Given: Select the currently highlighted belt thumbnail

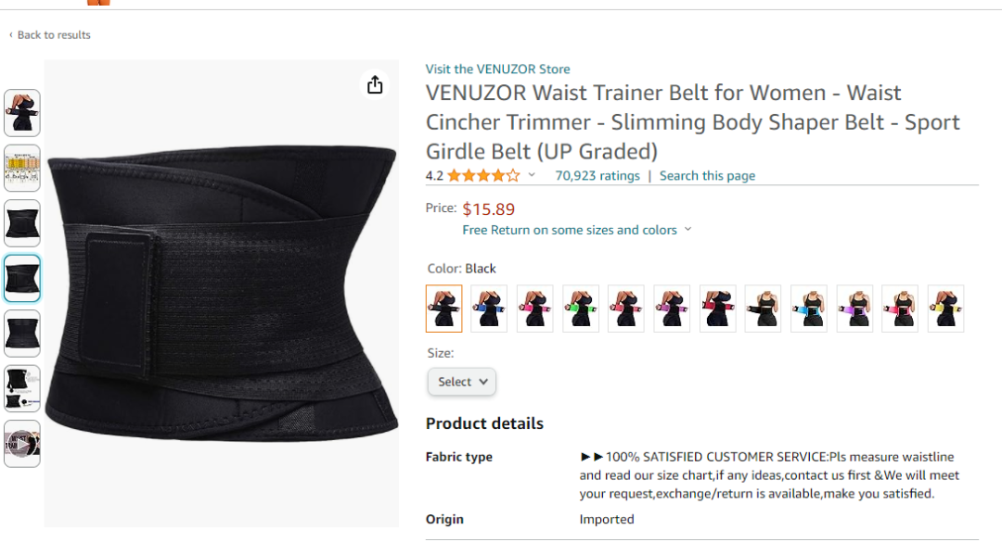Looking at the screenshot, I should point(22,278).
